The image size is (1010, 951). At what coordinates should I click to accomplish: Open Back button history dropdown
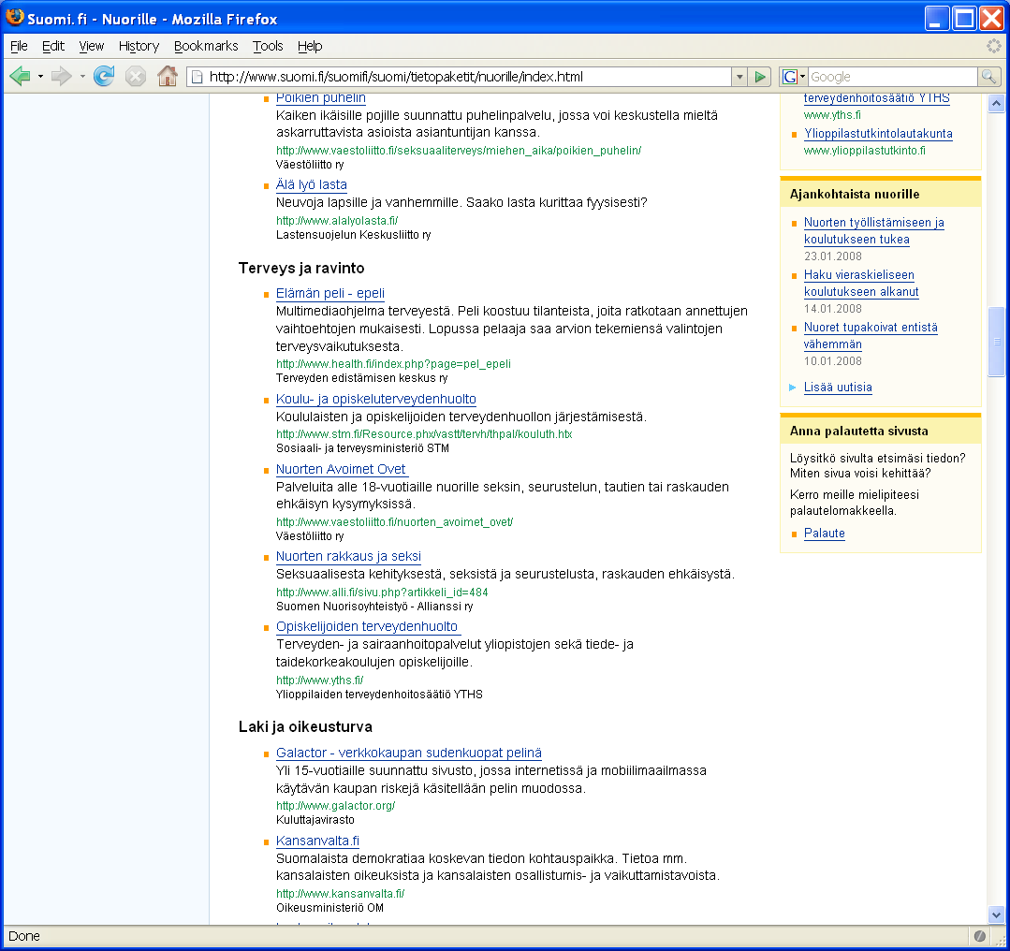40,77
